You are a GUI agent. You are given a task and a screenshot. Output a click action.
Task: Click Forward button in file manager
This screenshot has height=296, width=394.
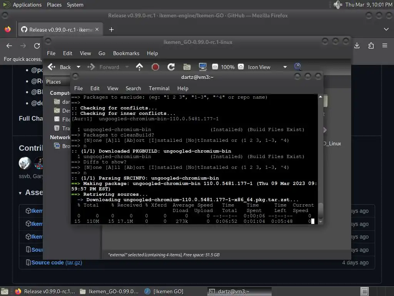[103, 67]
